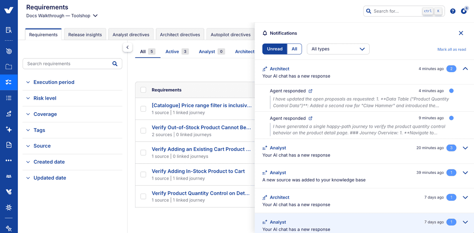The width and height of the screenshot is (474, 233).
Task: Collapse the filter sidebar with arrow button
Action: pyautogui.click(x=127, y=47)
